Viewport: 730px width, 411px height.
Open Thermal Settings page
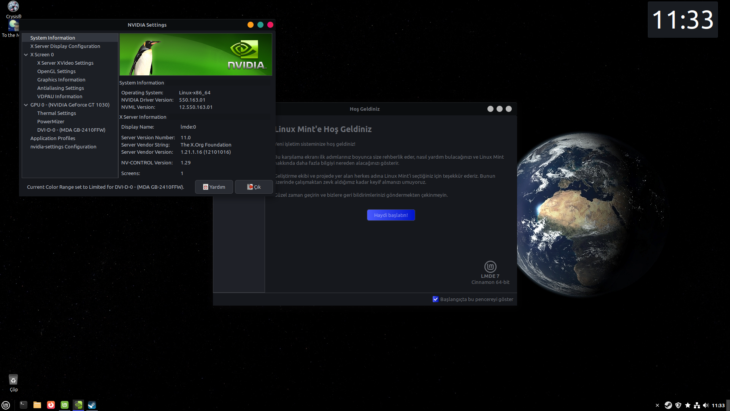click(56, 113)
